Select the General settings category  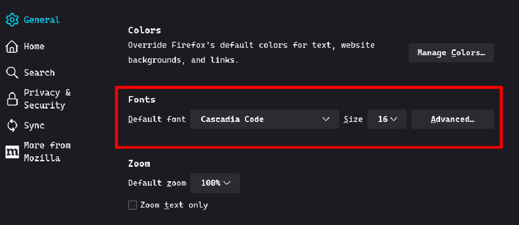(x=42, y=20)
